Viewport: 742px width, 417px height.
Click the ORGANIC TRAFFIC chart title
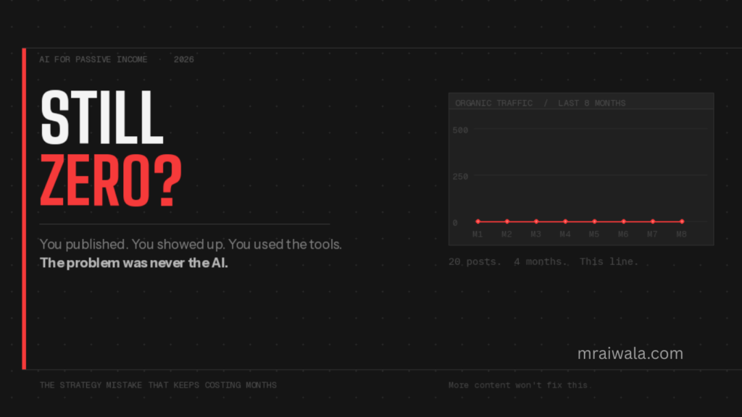[493, 103]
